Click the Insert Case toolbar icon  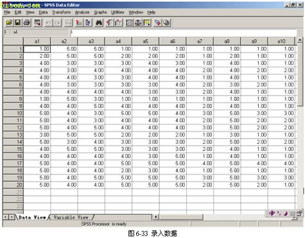109,22
